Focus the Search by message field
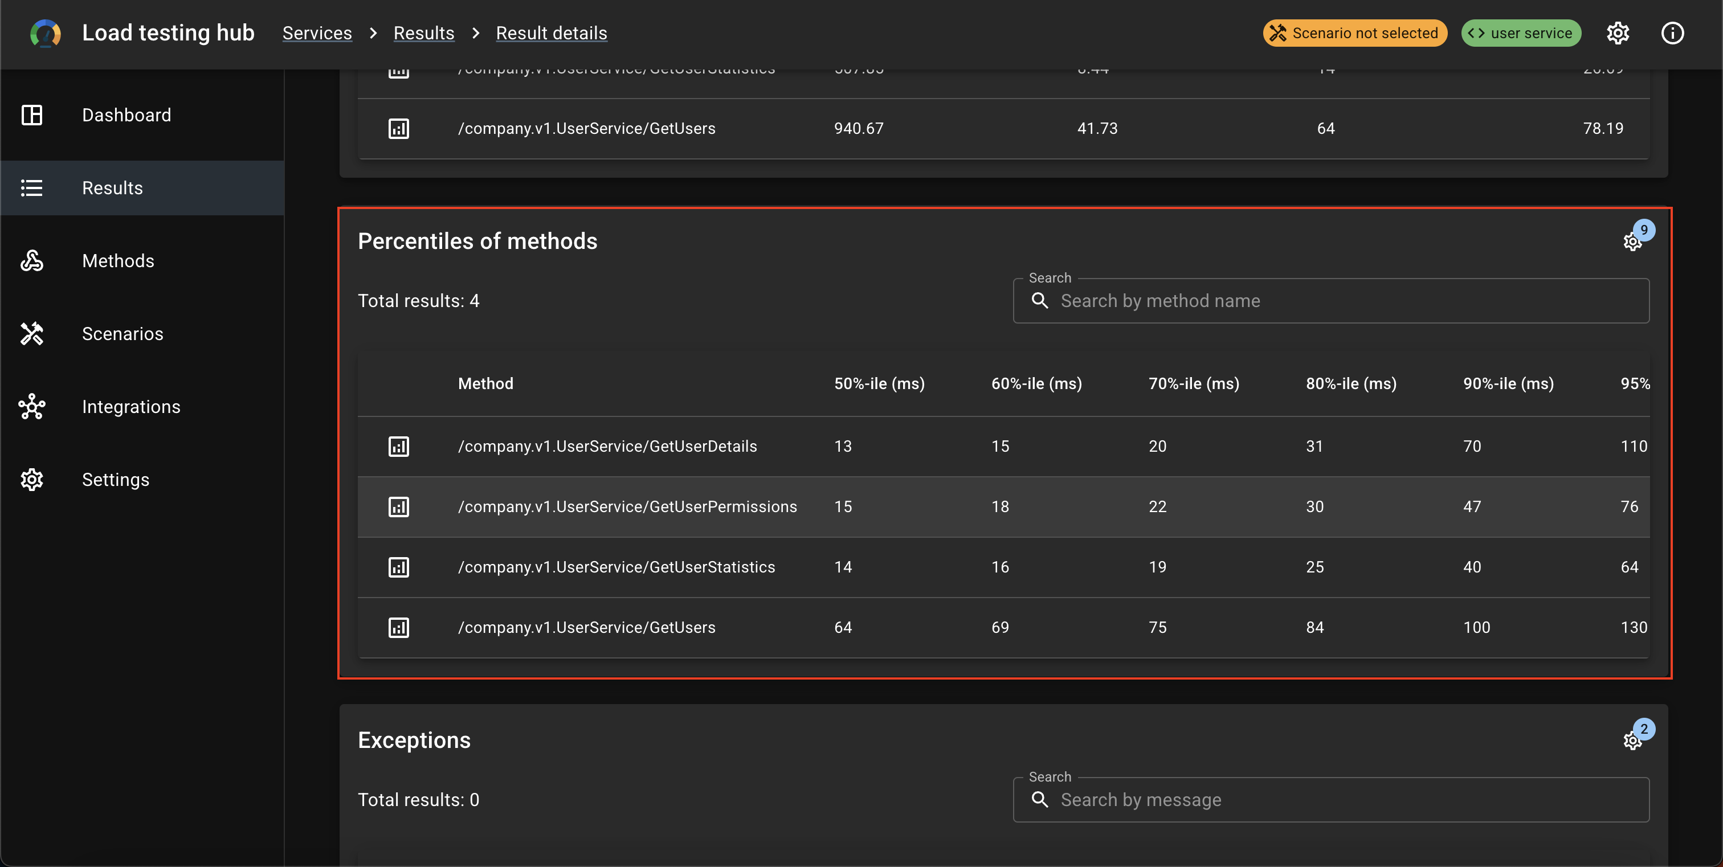 pyautogui.click(x=1331, y=800)
